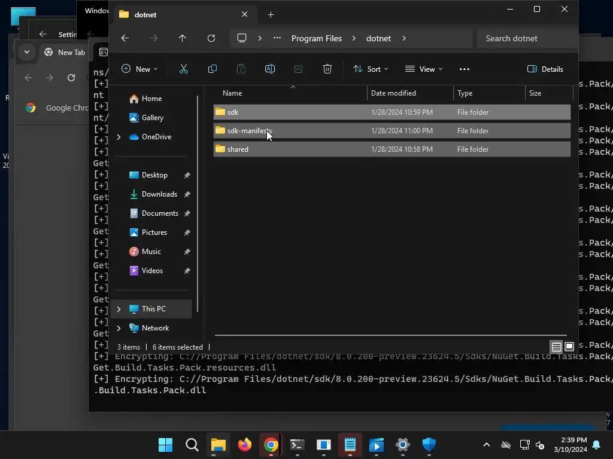Click Program Files in the breadcrumb
613x459 pixels.
(x=317, y=38)
